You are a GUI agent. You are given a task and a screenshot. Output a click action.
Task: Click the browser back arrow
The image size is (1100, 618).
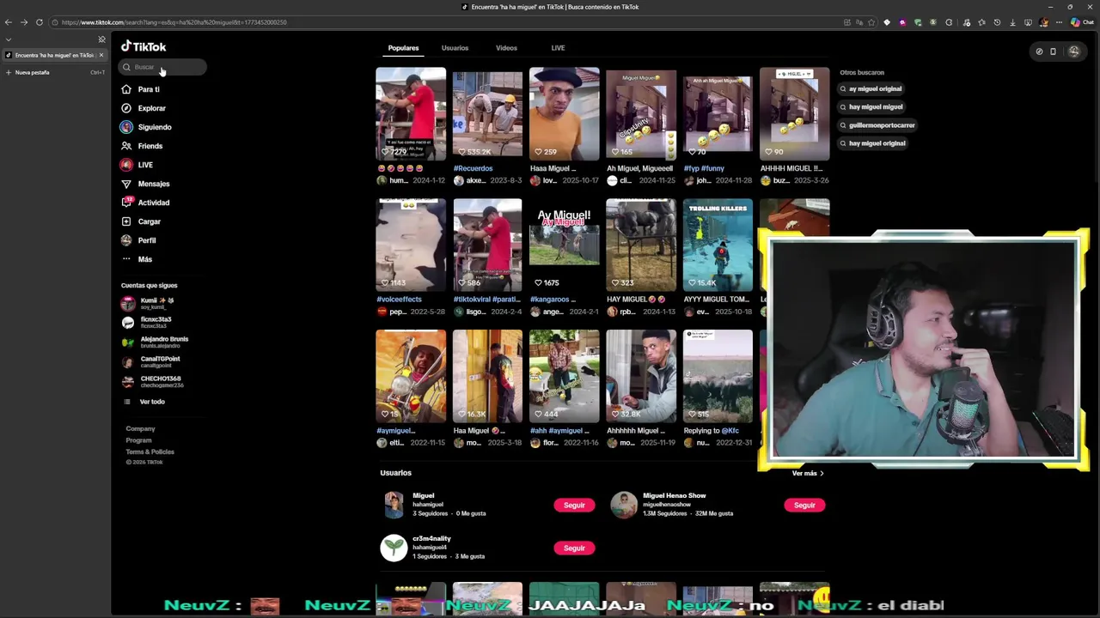(x=9, y=22)
